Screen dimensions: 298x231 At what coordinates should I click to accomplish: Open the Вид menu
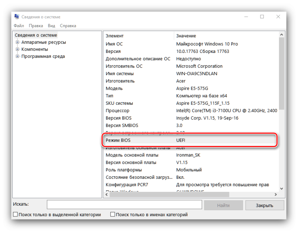coord(51,26)
